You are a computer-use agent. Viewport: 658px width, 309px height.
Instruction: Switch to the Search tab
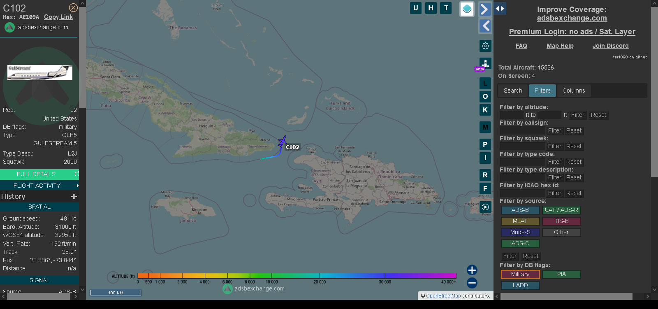[513, 91]
